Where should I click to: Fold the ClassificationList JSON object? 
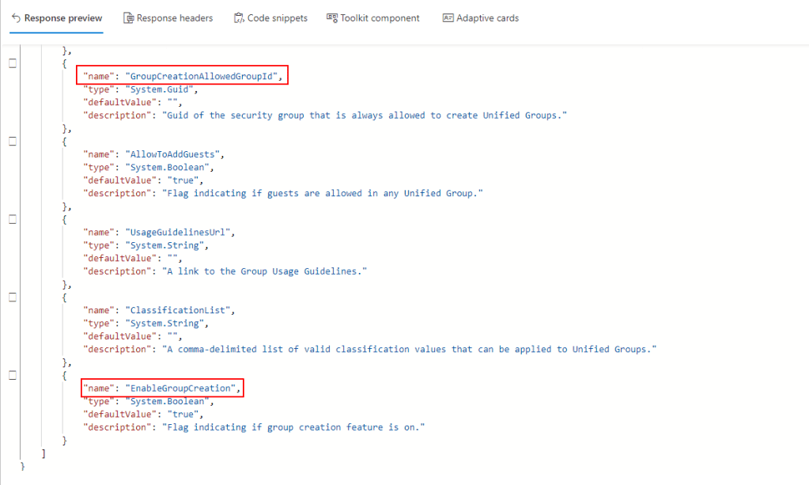[12, 297]
